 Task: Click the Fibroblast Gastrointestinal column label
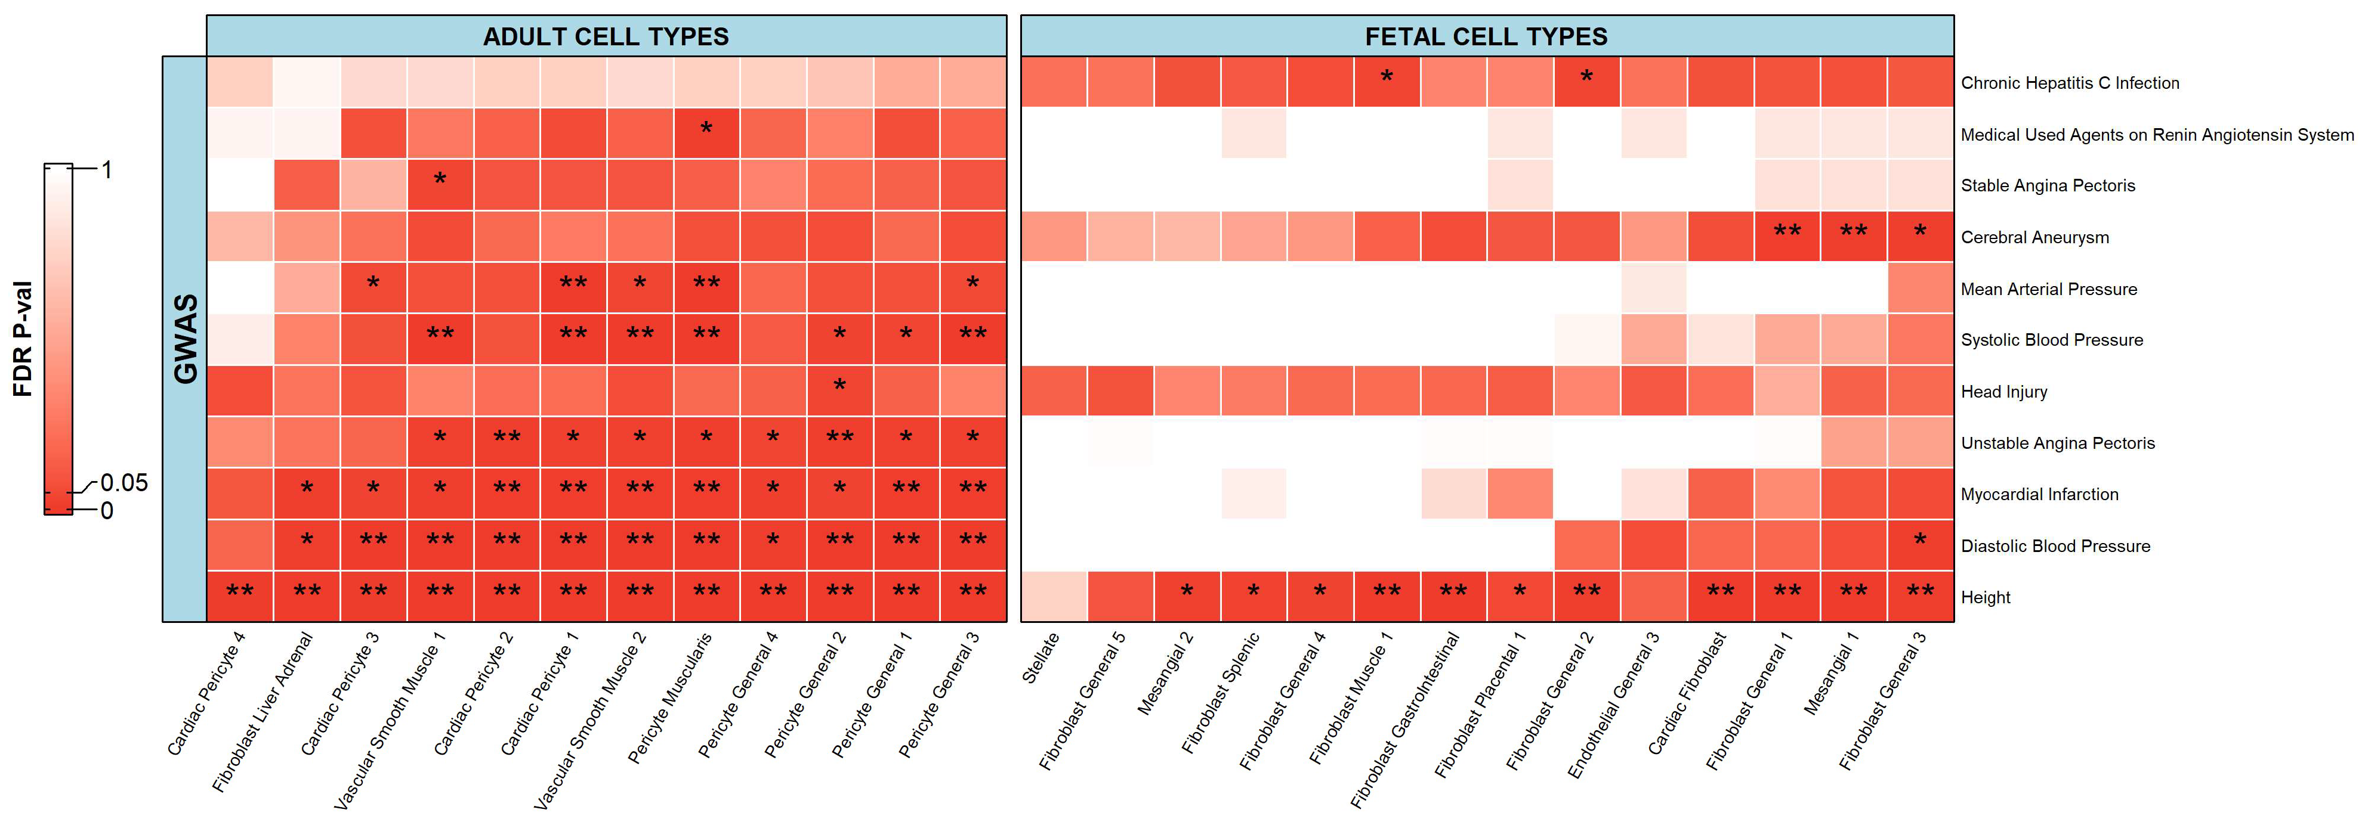coord(1404,720)
